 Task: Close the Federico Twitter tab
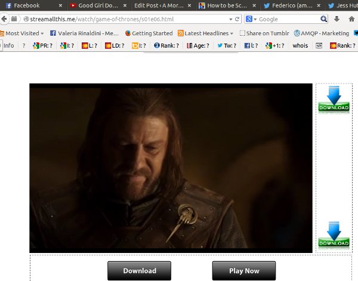pyautogui.click(x=319, y=5)
